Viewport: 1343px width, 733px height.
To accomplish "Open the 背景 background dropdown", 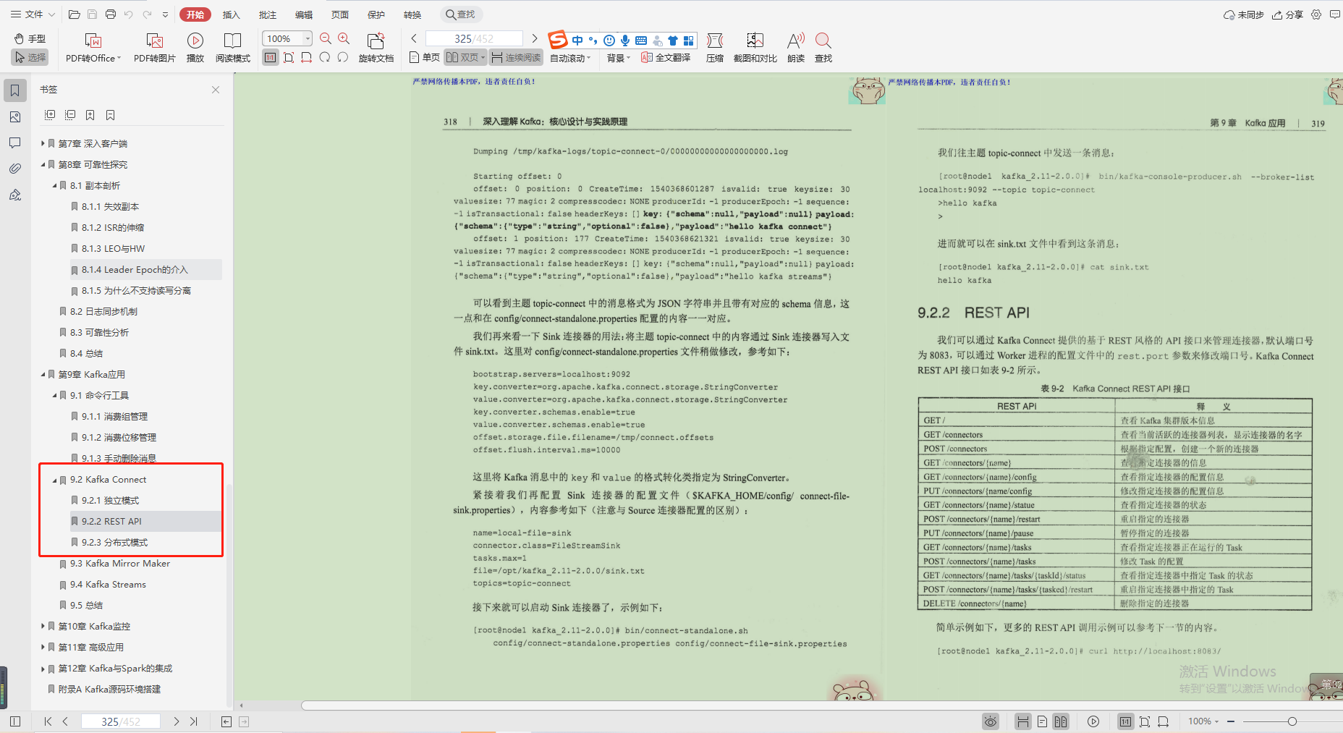I will point(619,58).
